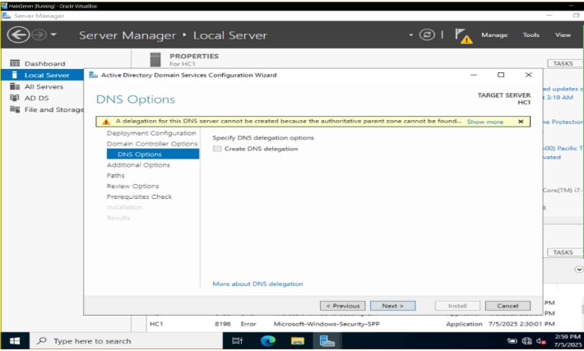
Task: Refresh Server Manager with the refresh icon
Action: point(427,35)
